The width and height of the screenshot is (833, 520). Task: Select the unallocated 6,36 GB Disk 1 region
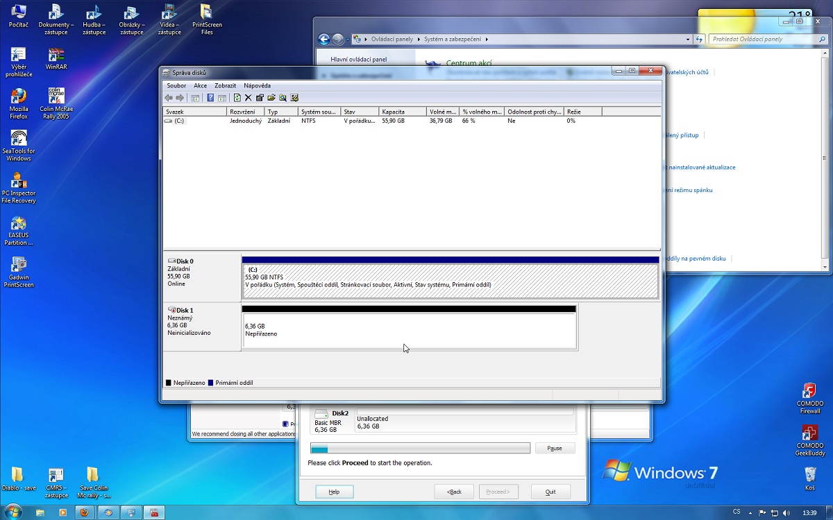click(x=410, y=330)
